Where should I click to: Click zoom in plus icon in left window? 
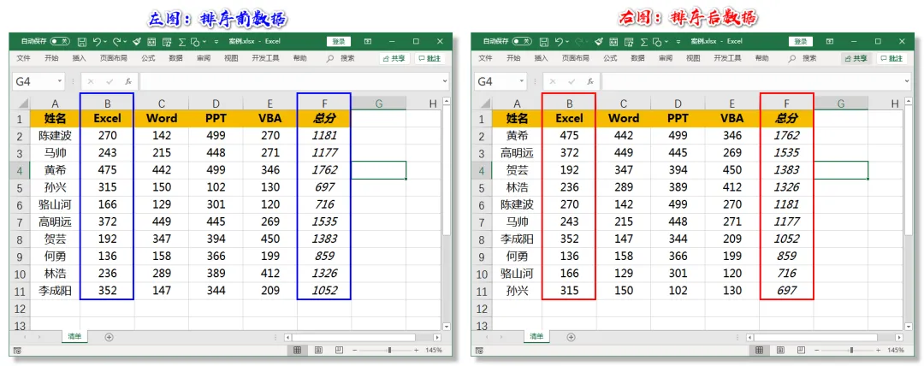pos(416,350)
